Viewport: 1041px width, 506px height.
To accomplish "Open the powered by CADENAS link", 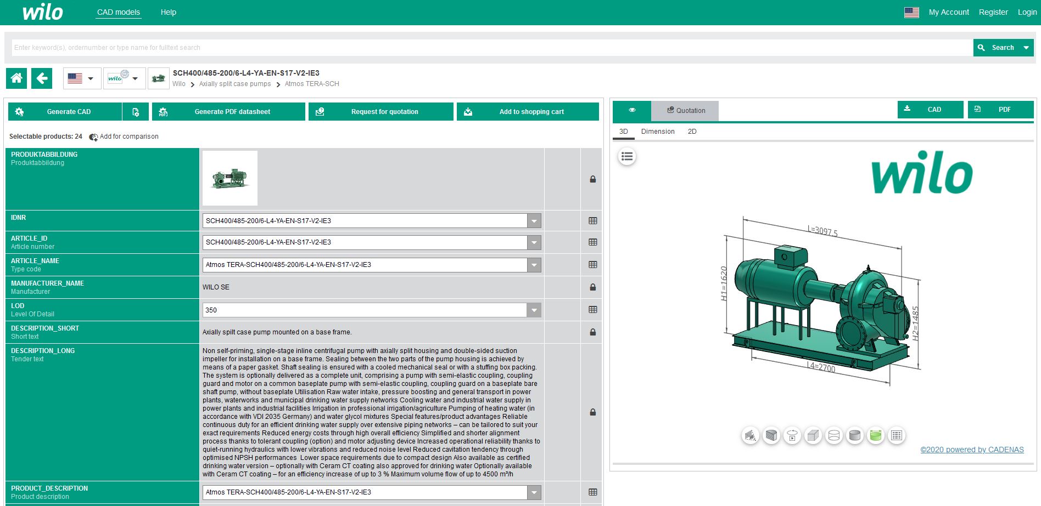I will [972, 450].
